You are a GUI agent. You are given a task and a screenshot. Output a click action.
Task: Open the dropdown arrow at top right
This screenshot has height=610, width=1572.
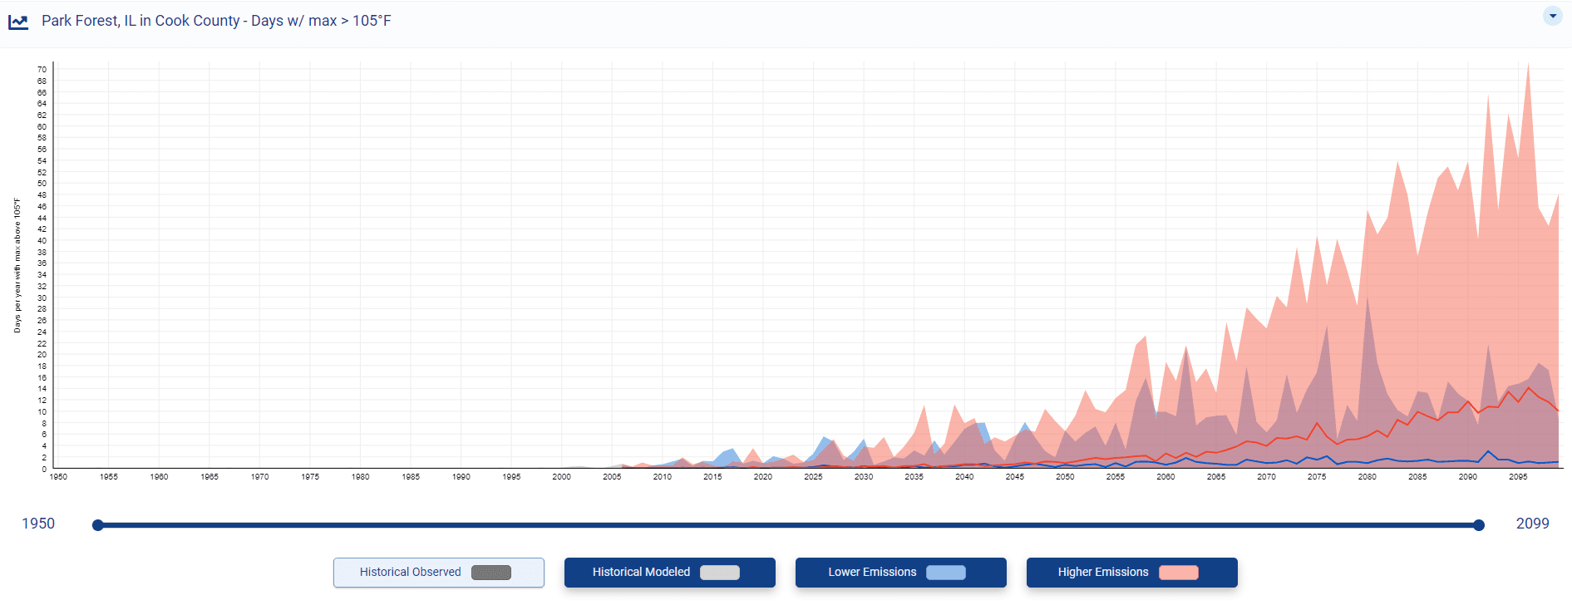click(1552, 16)
